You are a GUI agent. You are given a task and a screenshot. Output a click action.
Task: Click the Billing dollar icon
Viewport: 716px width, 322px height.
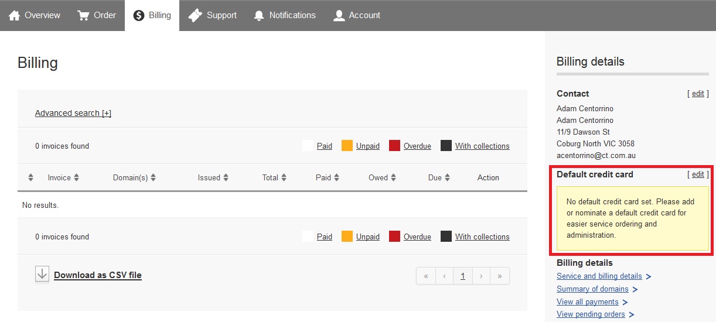(139, 16)
